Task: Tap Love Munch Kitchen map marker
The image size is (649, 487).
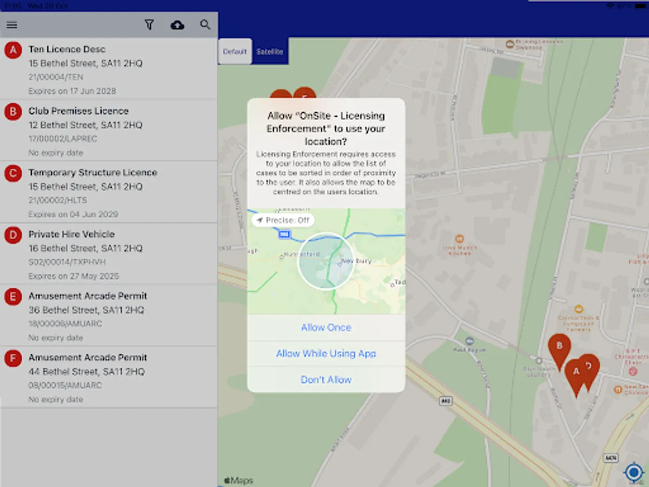Action: click(459, 239)
